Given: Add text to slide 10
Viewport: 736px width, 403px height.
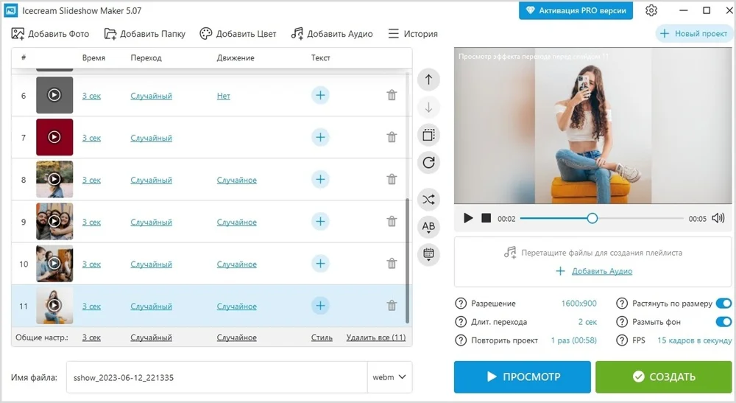Looking at the screenshot, I should pos(320,264).
